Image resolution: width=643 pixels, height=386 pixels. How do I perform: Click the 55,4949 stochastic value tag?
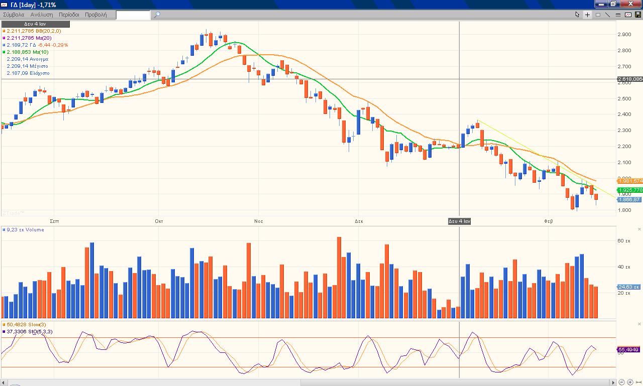coord(629,349)
